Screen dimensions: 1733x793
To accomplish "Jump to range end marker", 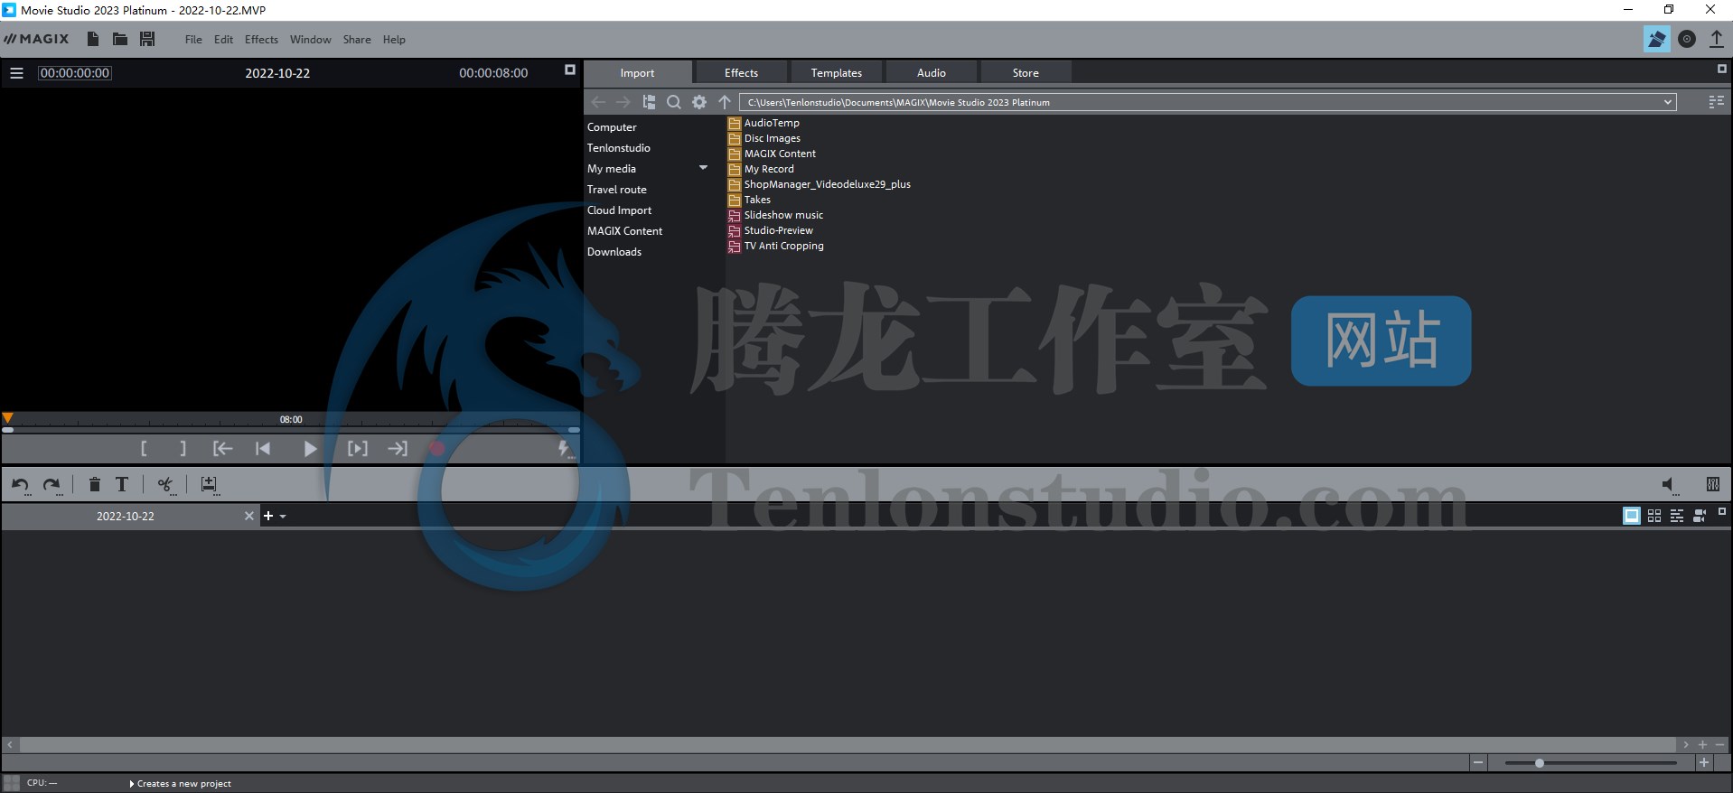I will pyautogui.click(x=398, y=448).
